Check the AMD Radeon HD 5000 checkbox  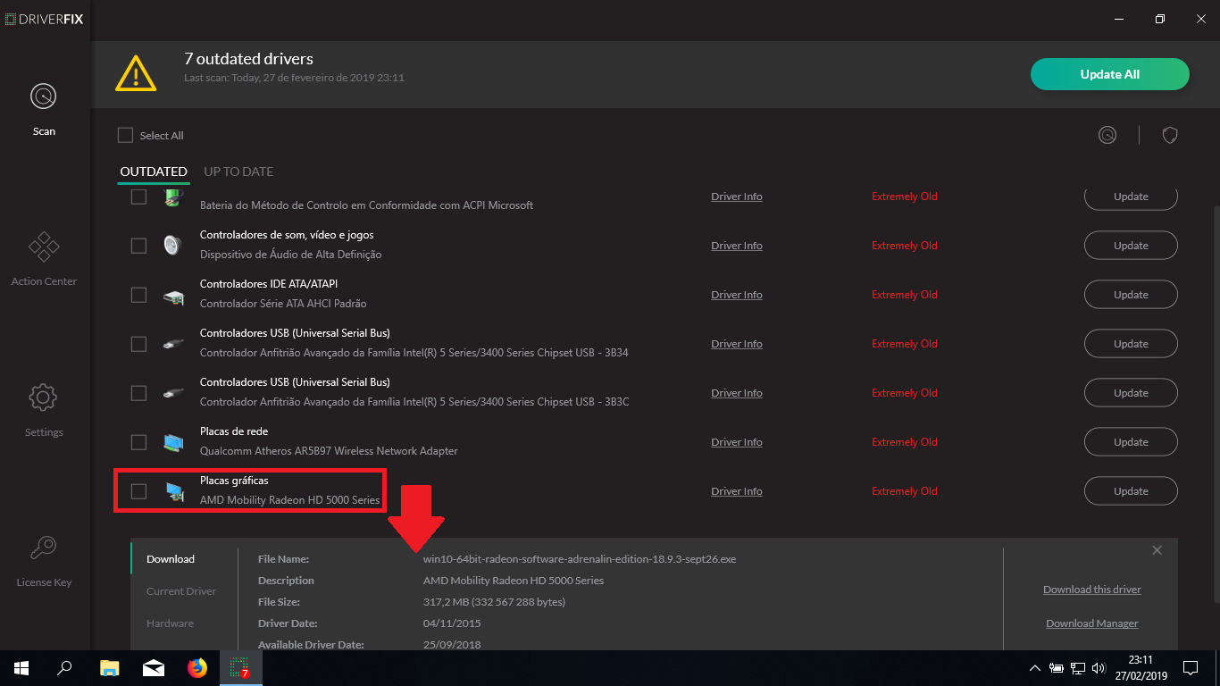[138, 491]
